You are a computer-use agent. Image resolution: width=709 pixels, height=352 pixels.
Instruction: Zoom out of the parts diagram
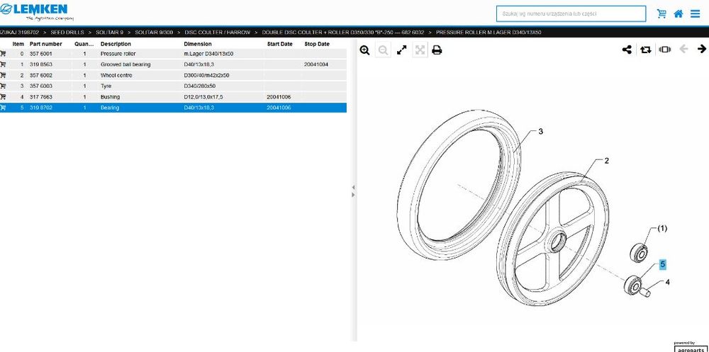click(x=383, y=50)
